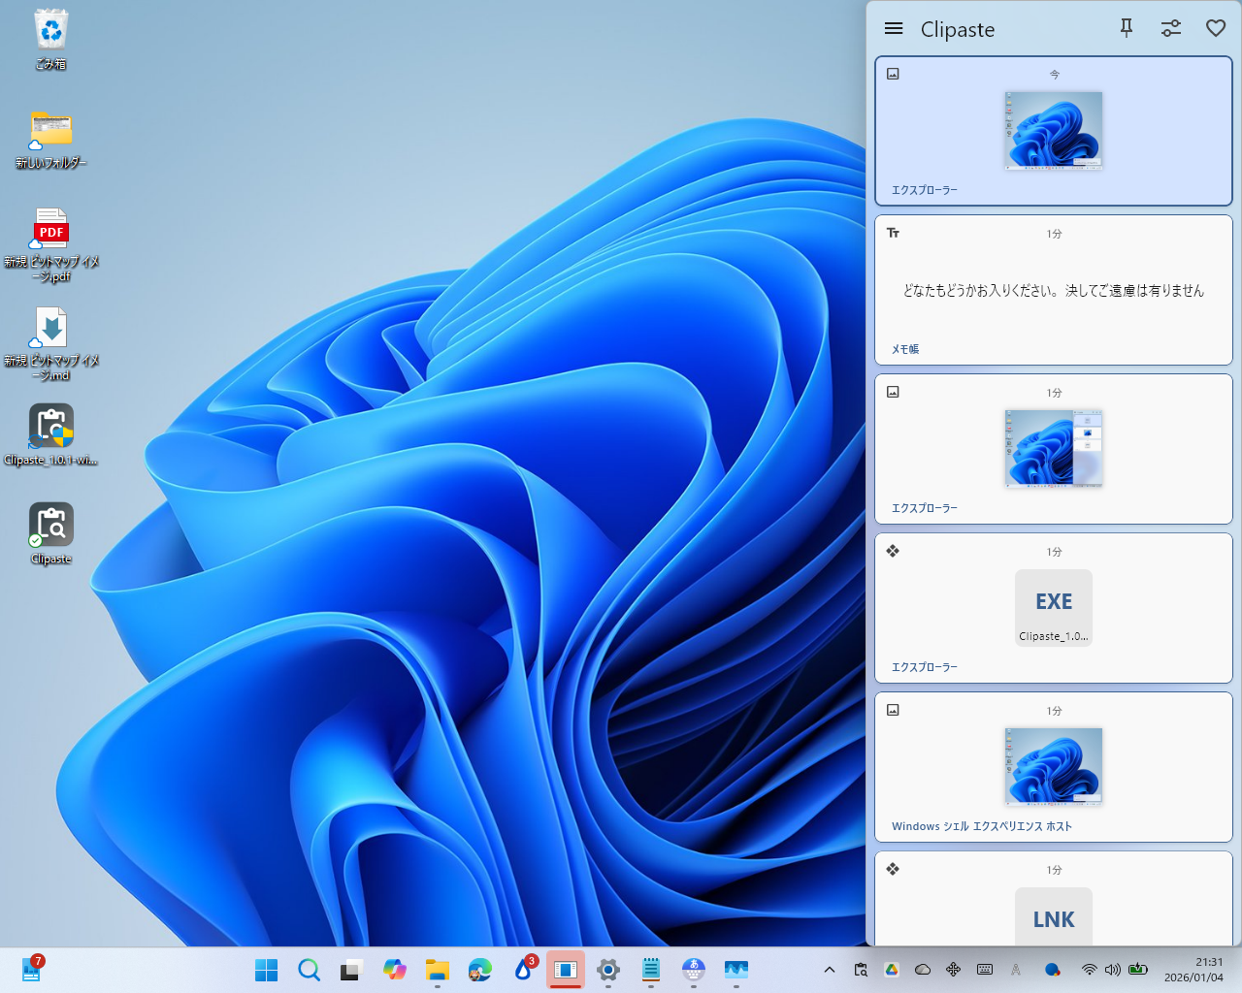The width and height of the screenshot is (1242, 993).
Task: Show favorite clips via heart icon
Action: tap(1216, 28)
